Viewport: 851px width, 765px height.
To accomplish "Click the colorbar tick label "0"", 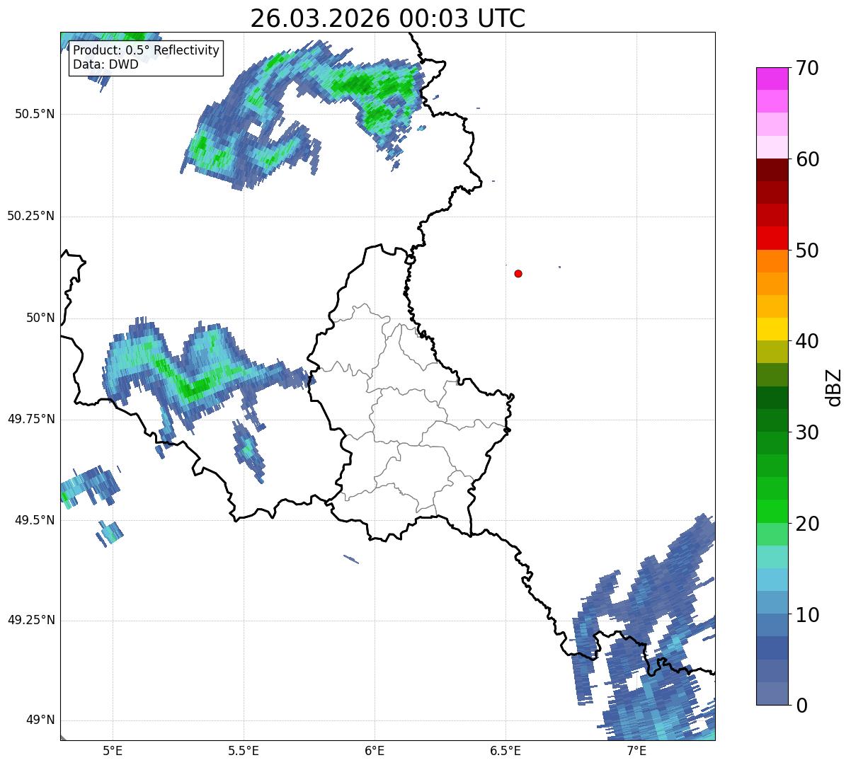I will [801, 706].
